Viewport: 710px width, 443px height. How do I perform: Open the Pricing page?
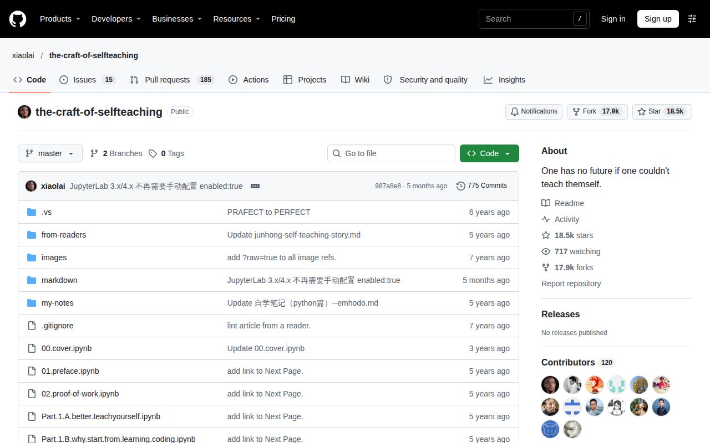283,19
